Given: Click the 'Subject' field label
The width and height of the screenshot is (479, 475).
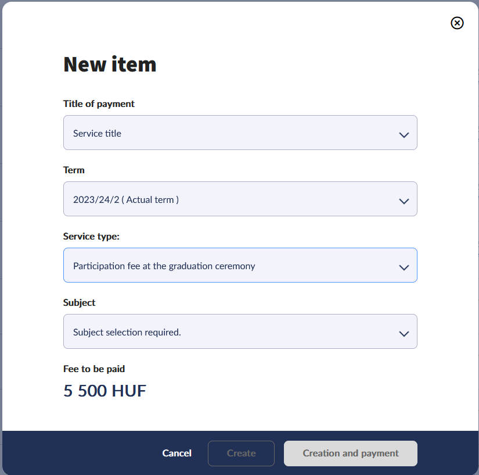Looking at the screenshot, I should 80,303.
